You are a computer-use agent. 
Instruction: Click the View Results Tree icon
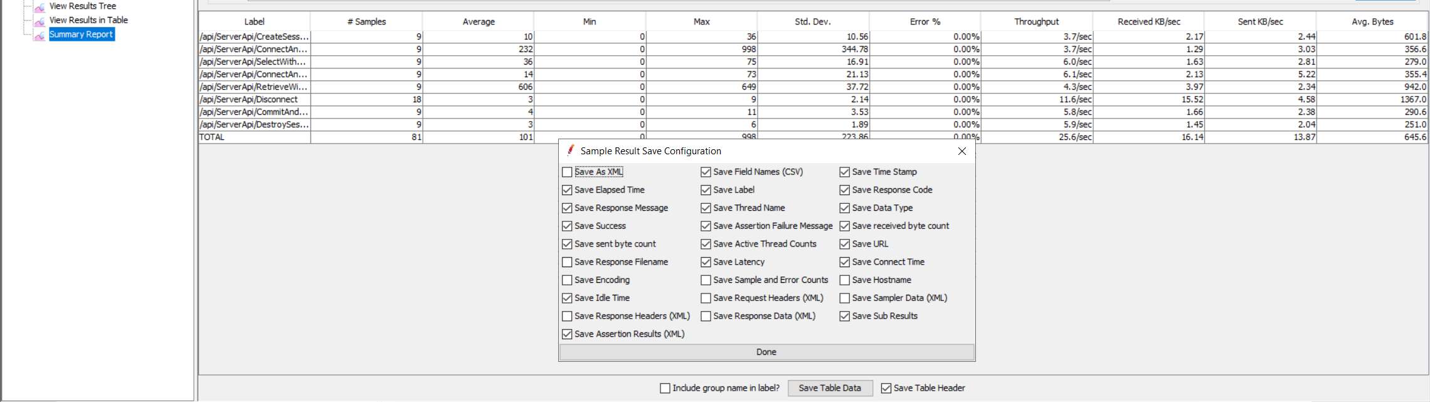40,7
